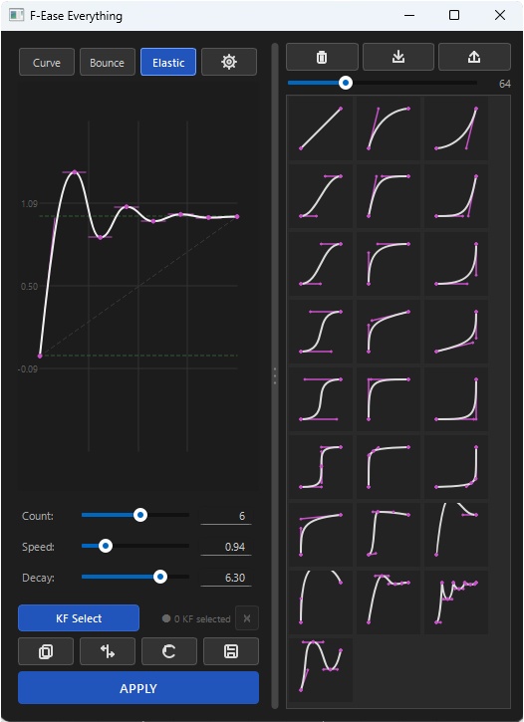
Task: Switch to the Curve tab
Action: (x=47, y=62)
